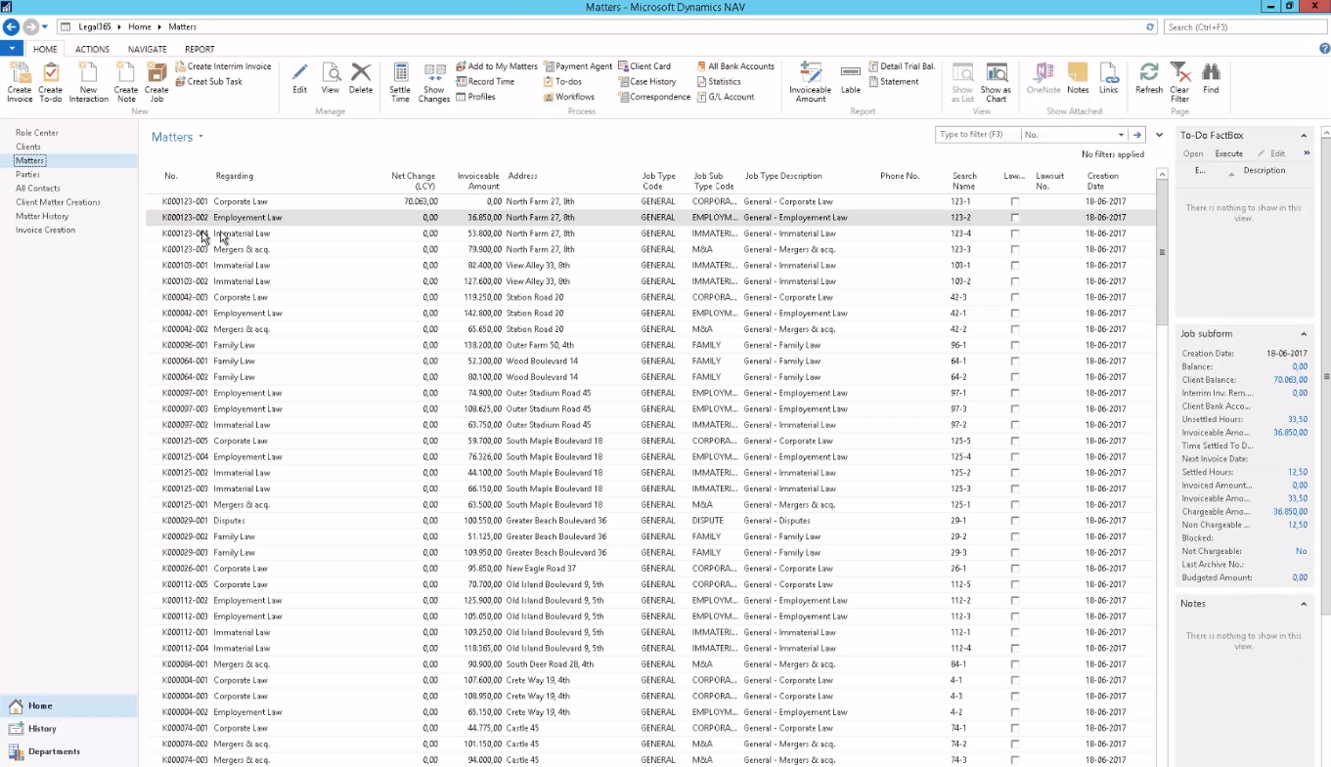Open Workflows from the Process group

[x=568, y=98]
